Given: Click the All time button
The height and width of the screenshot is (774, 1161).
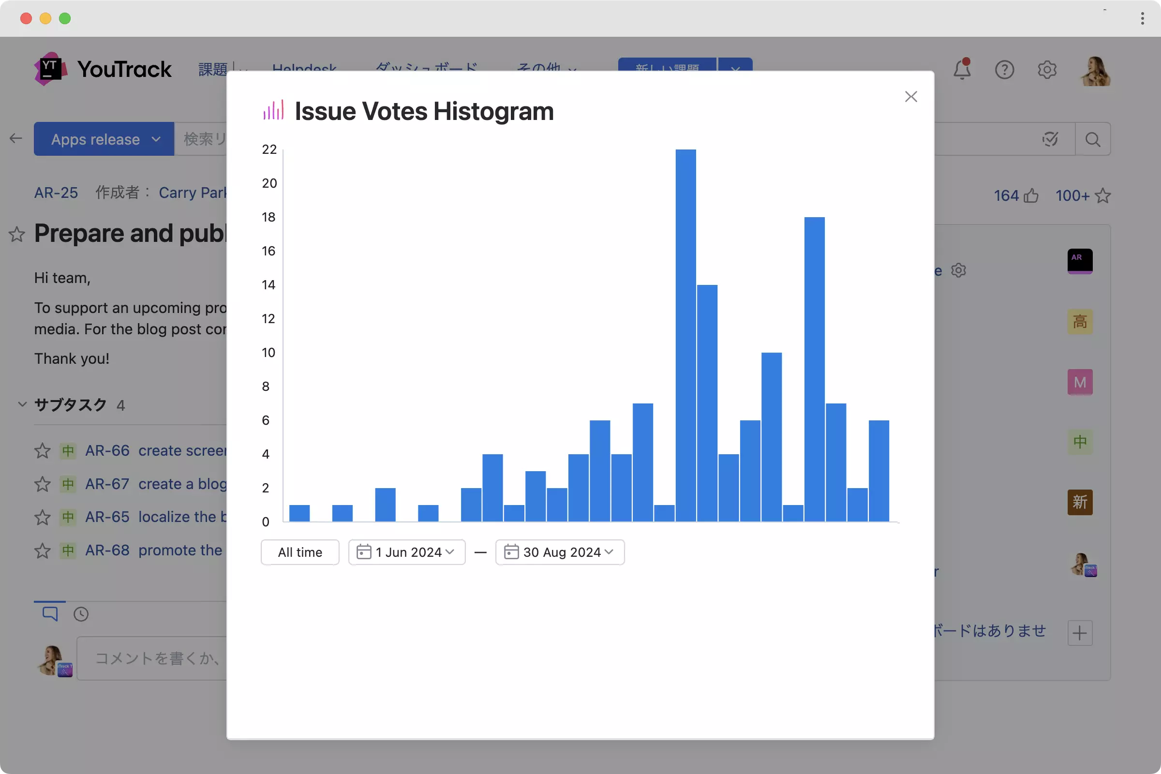Looking at the screenshot, I should [299, 552].
